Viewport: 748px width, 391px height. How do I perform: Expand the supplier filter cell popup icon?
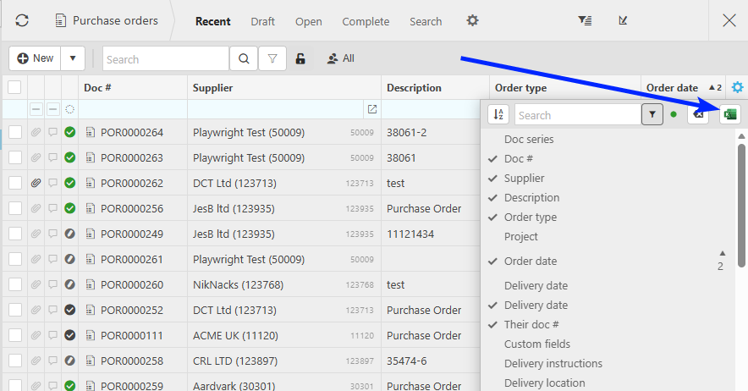click(x=371, y=109)
